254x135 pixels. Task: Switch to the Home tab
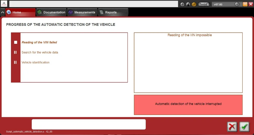21,12
